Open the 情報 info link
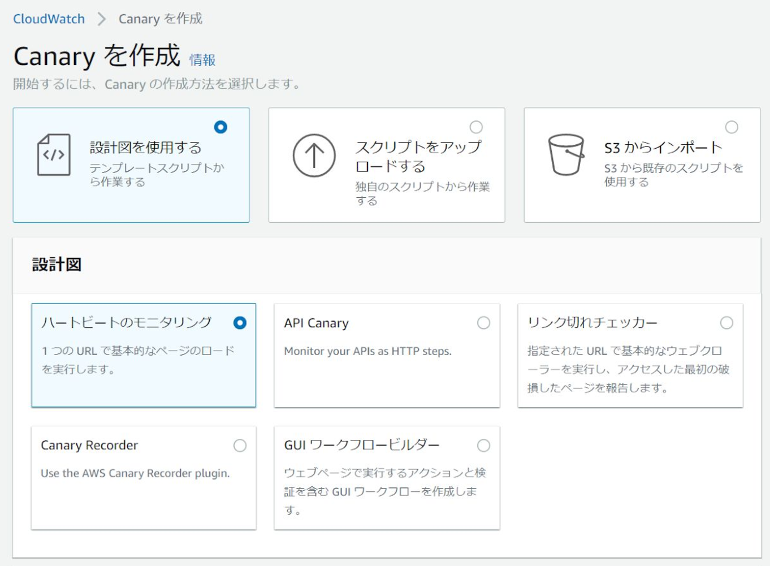 (202, 60)
